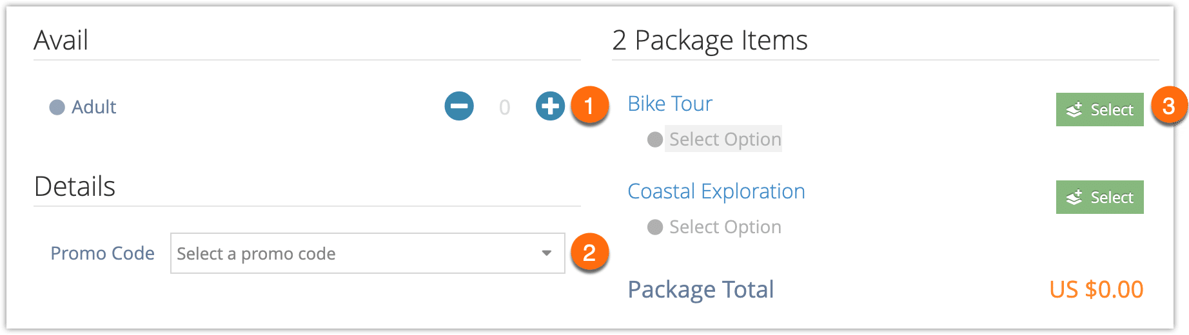Click the US $0.00 package total
Image resolution: width=1189 pixels, height=335 pixels.
[x=1096, y=289]
